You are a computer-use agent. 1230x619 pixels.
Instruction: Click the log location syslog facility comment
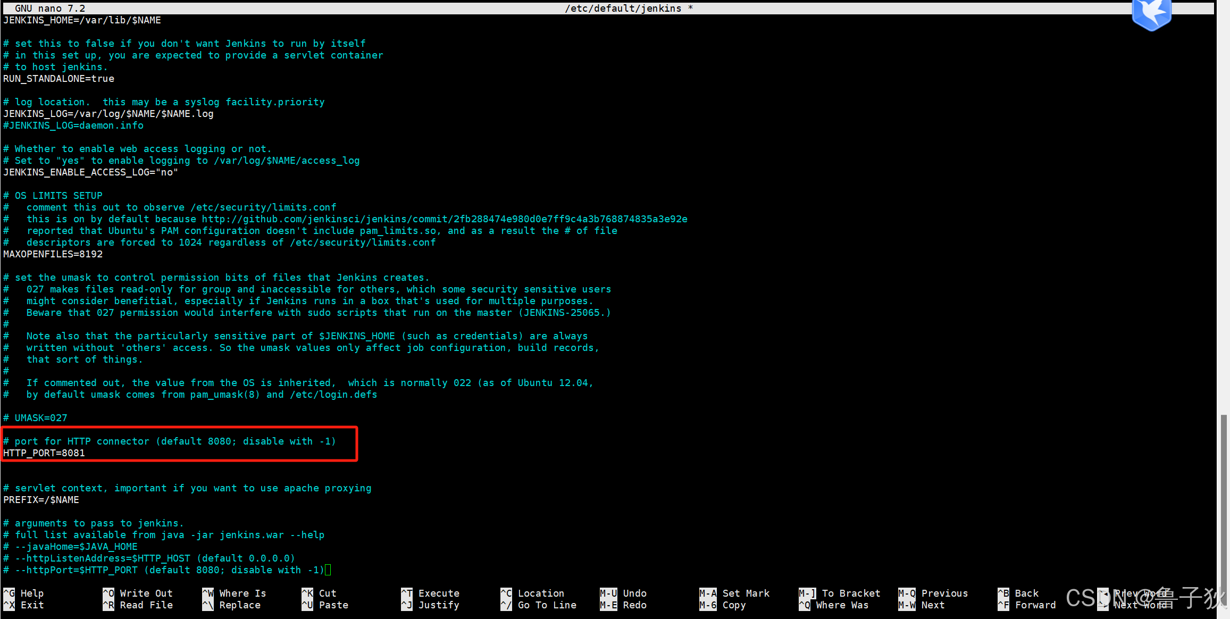164,102
